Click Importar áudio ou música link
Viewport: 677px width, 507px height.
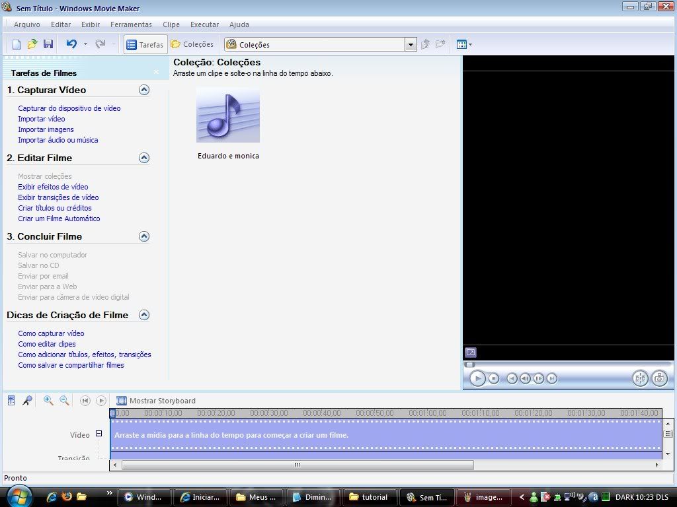tap(58, 140)
